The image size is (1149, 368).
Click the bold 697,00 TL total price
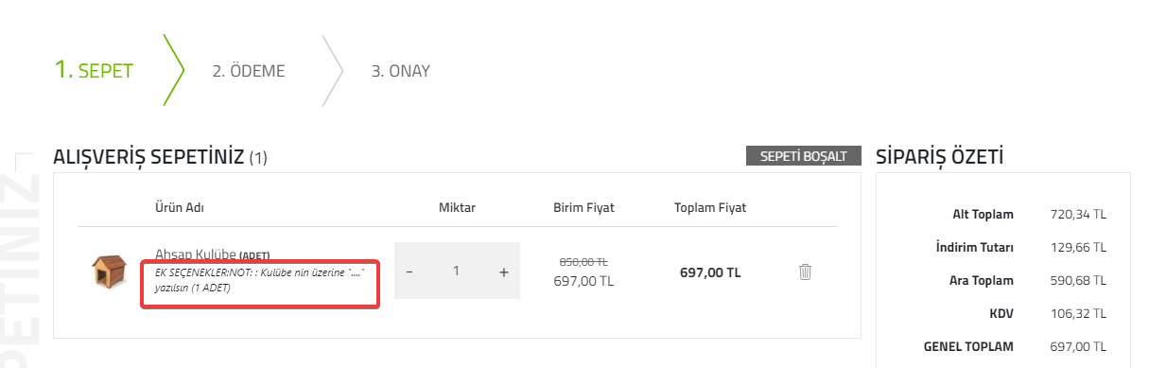[710, 272]
